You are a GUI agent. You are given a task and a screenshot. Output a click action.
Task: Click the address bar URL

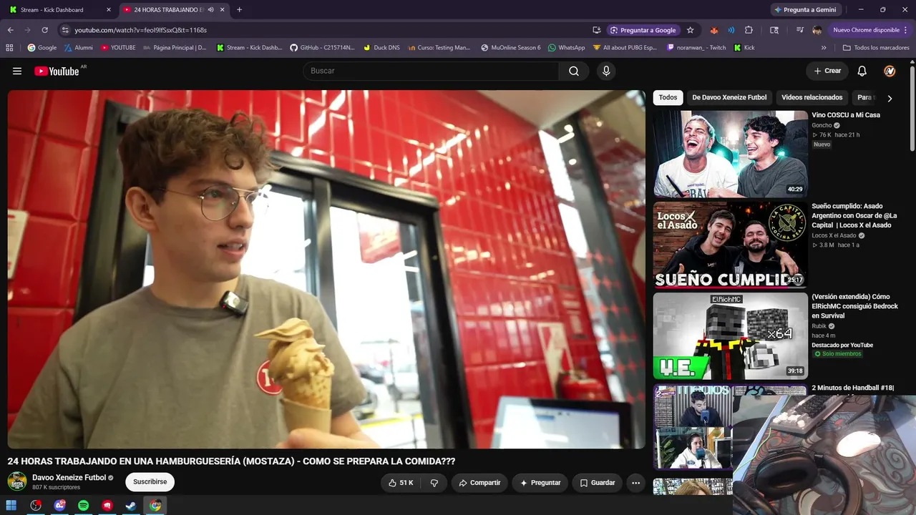[x=141, y=30]
